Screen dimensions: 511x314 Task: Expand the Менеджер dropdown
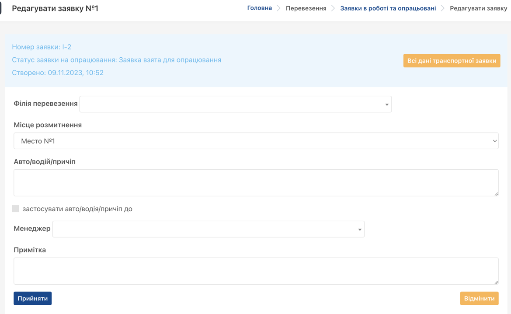click(x=208, y=229)
